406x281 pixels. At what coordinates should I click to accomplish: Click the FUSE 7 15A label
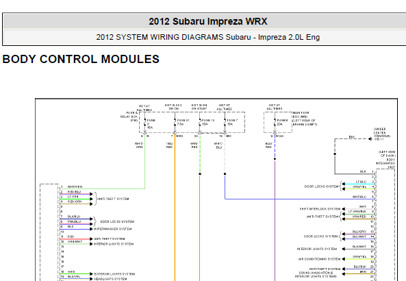232,122
